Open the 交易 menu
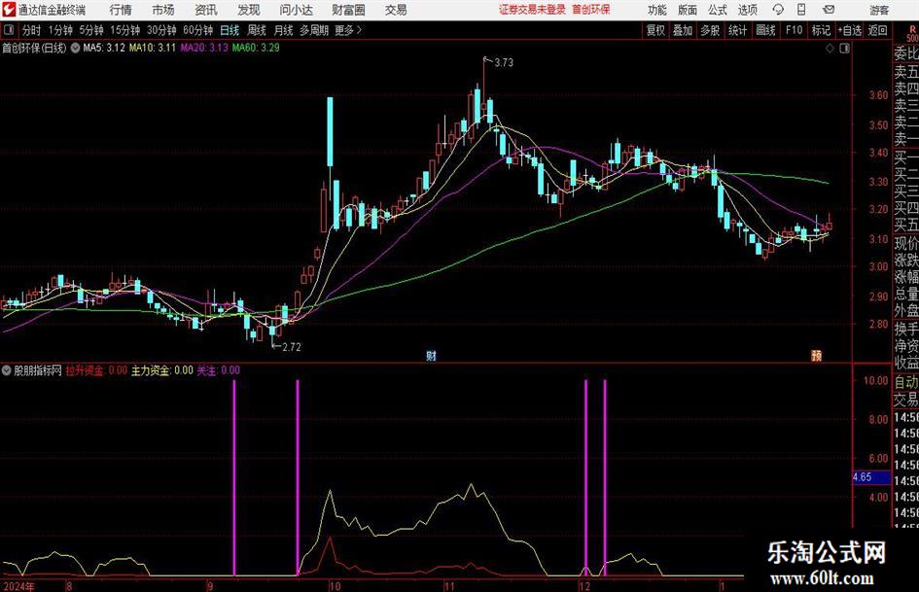Screen dimensions: 919x592 point(396,10)
